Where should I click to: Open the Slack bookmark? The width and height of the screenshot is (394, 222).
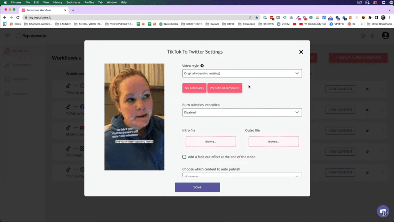(15, 24)
